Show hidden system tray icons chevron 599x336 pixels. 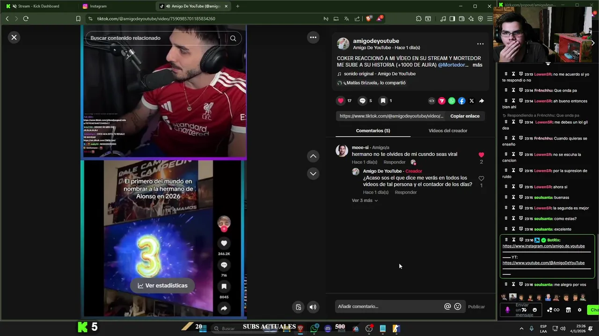(522, 329)
